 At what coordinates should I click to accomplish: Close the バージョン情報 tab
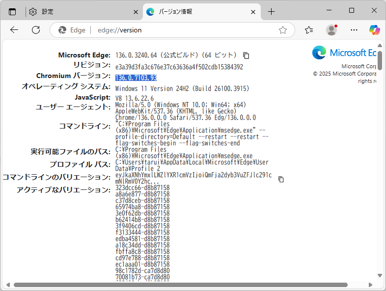coord(253,12)
